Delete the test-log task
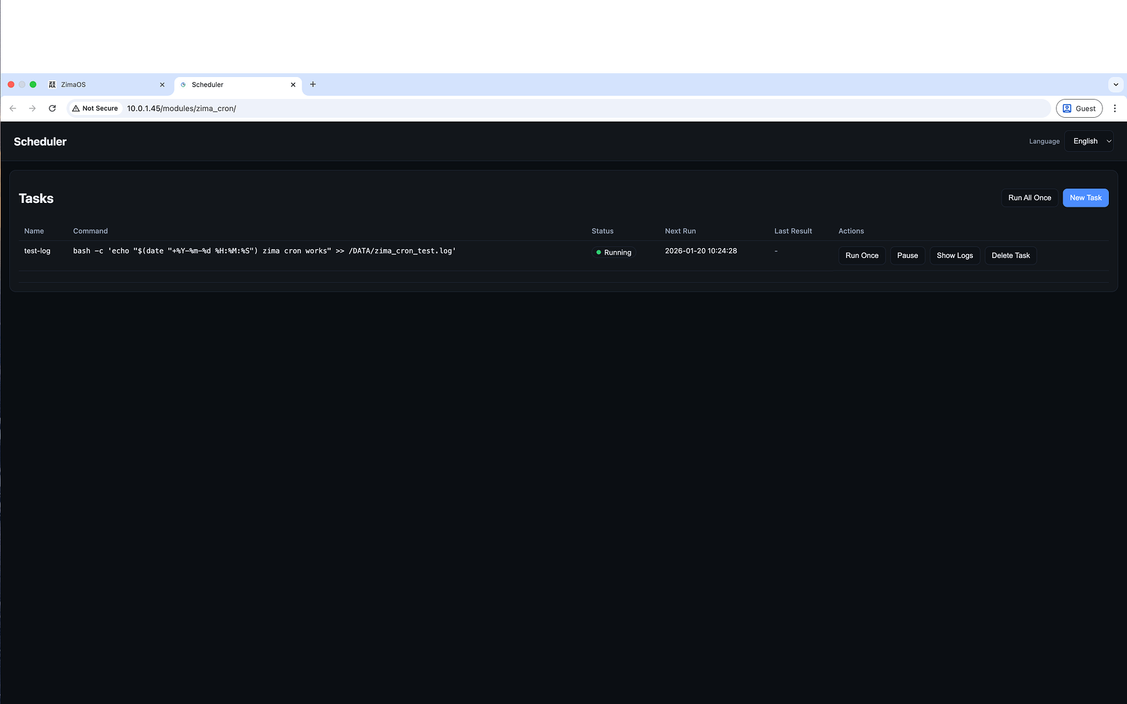 (1011, 256)
